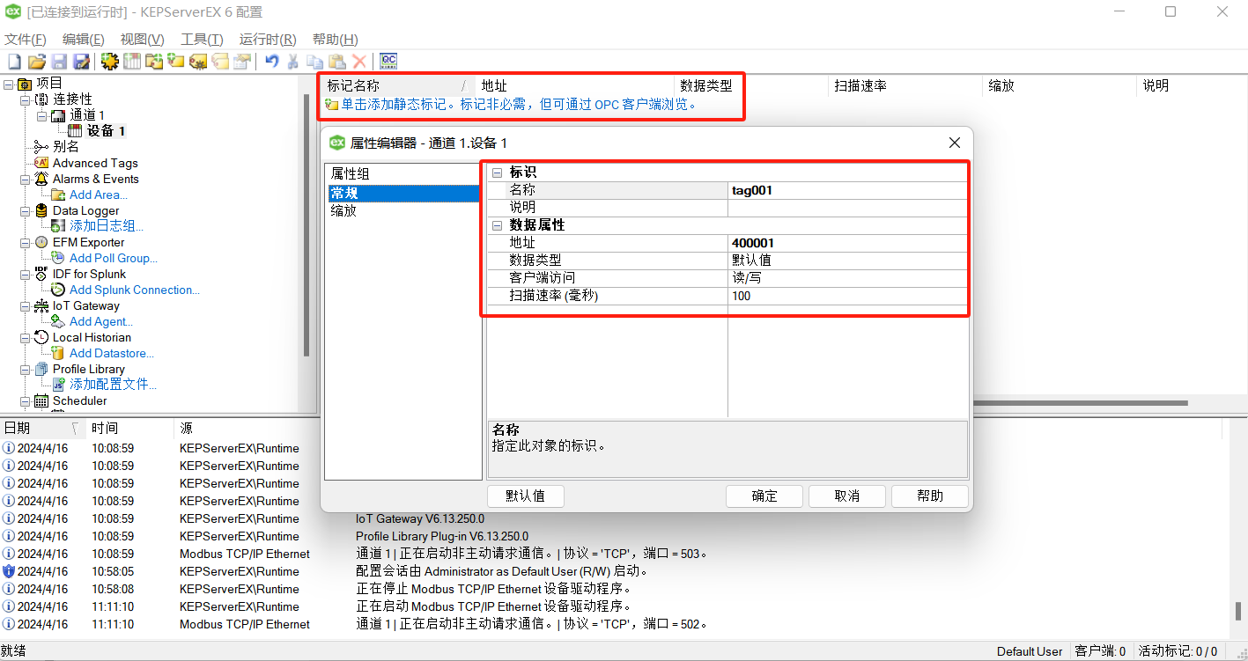Screen dimensions: 1248x661
Task: Collapse the 数据属性 property group
Action: click(x=498, y=225)
